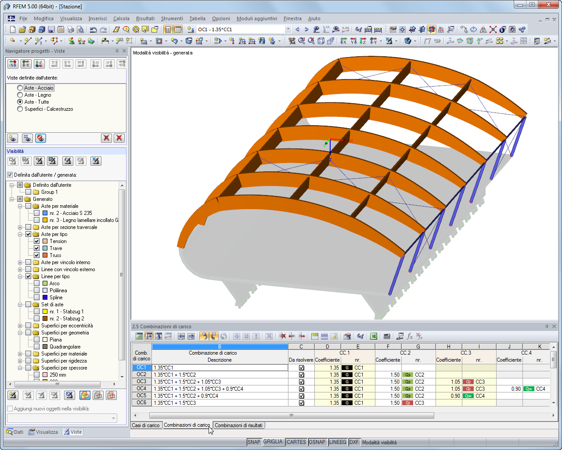
Task: Switch to 'Combinazioni di risultati' tab
Action: click(238, 425)
